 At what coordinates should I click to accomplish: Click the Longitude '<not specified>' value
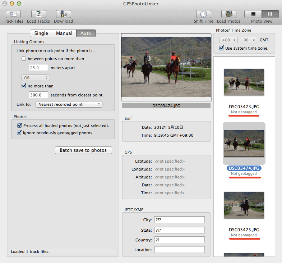(170, 169)
